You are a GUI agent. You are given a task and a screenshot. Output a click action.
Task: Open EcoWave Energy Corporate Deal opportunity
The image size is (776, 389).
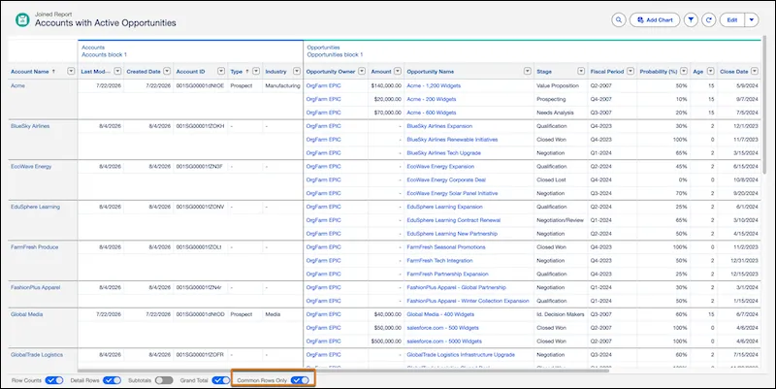(x=446, y=179)
